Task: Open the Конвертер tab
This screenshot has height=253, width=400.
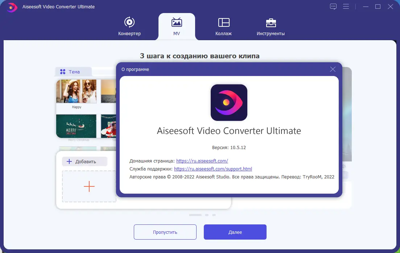Action: pos(129,26)
